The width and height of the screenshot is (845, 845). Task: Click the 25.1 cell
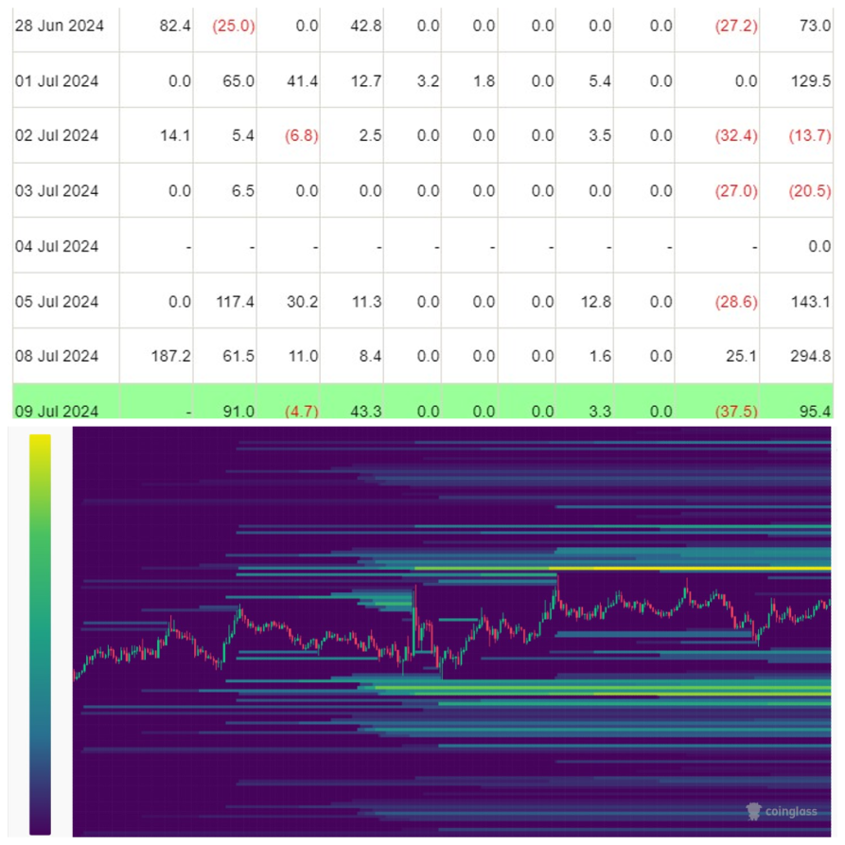pyautogui.click(x=741, y=356)
